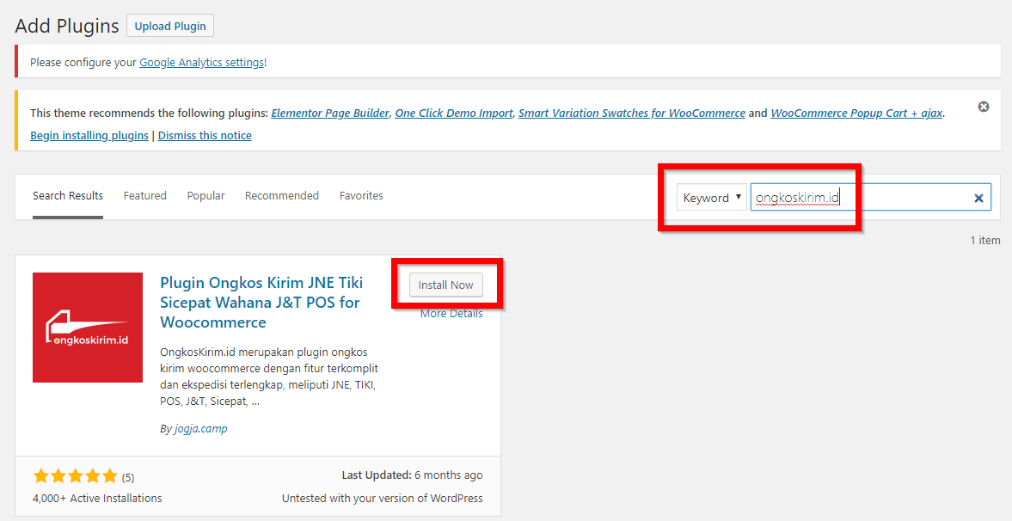
Task: Open the One Click Demo Import link
Action: click(x=454, y=113)
